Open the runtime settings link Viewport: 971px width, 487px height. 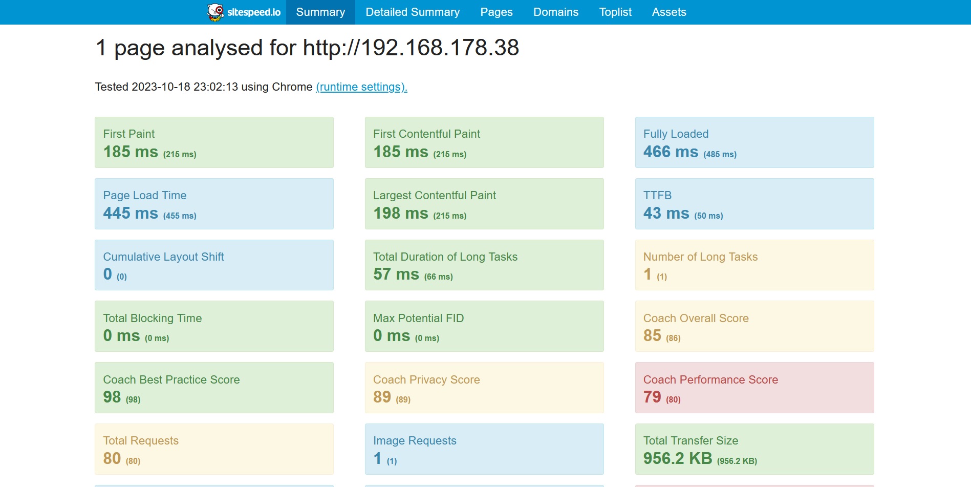point(361,87)
